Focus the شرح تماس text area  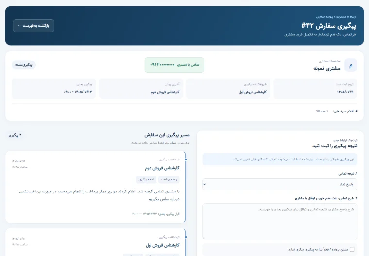[x=280, y=221]
